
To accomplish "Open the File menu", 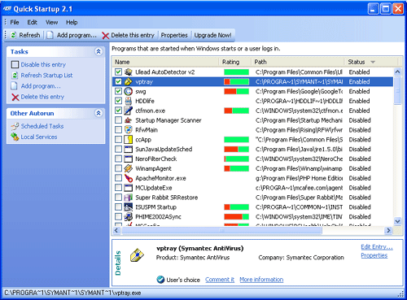I will tap(15, 23).
